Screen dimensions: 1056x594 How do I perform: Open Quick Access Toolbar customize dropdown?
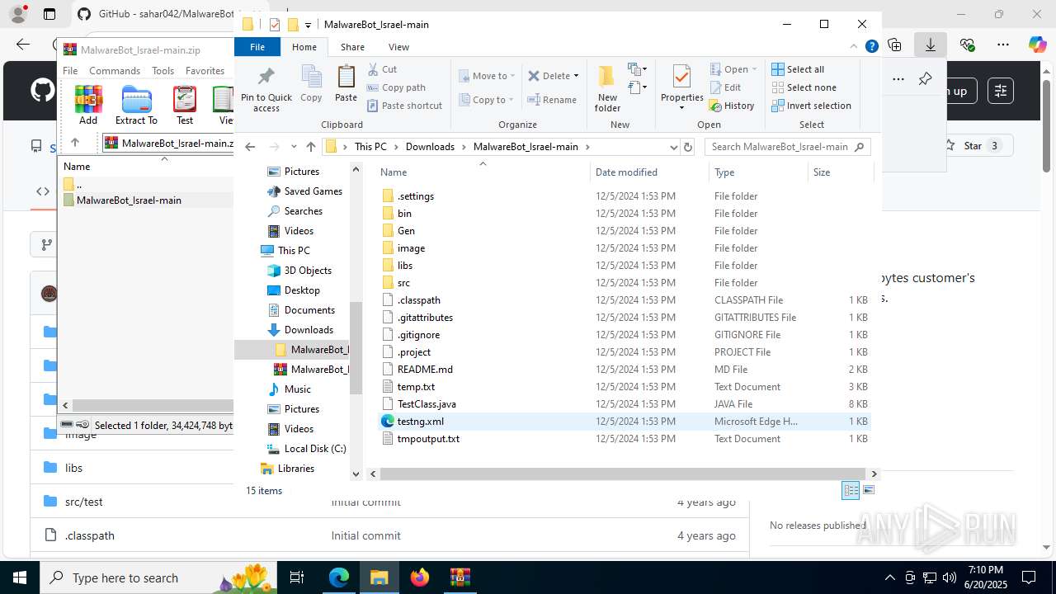[308, 25]
